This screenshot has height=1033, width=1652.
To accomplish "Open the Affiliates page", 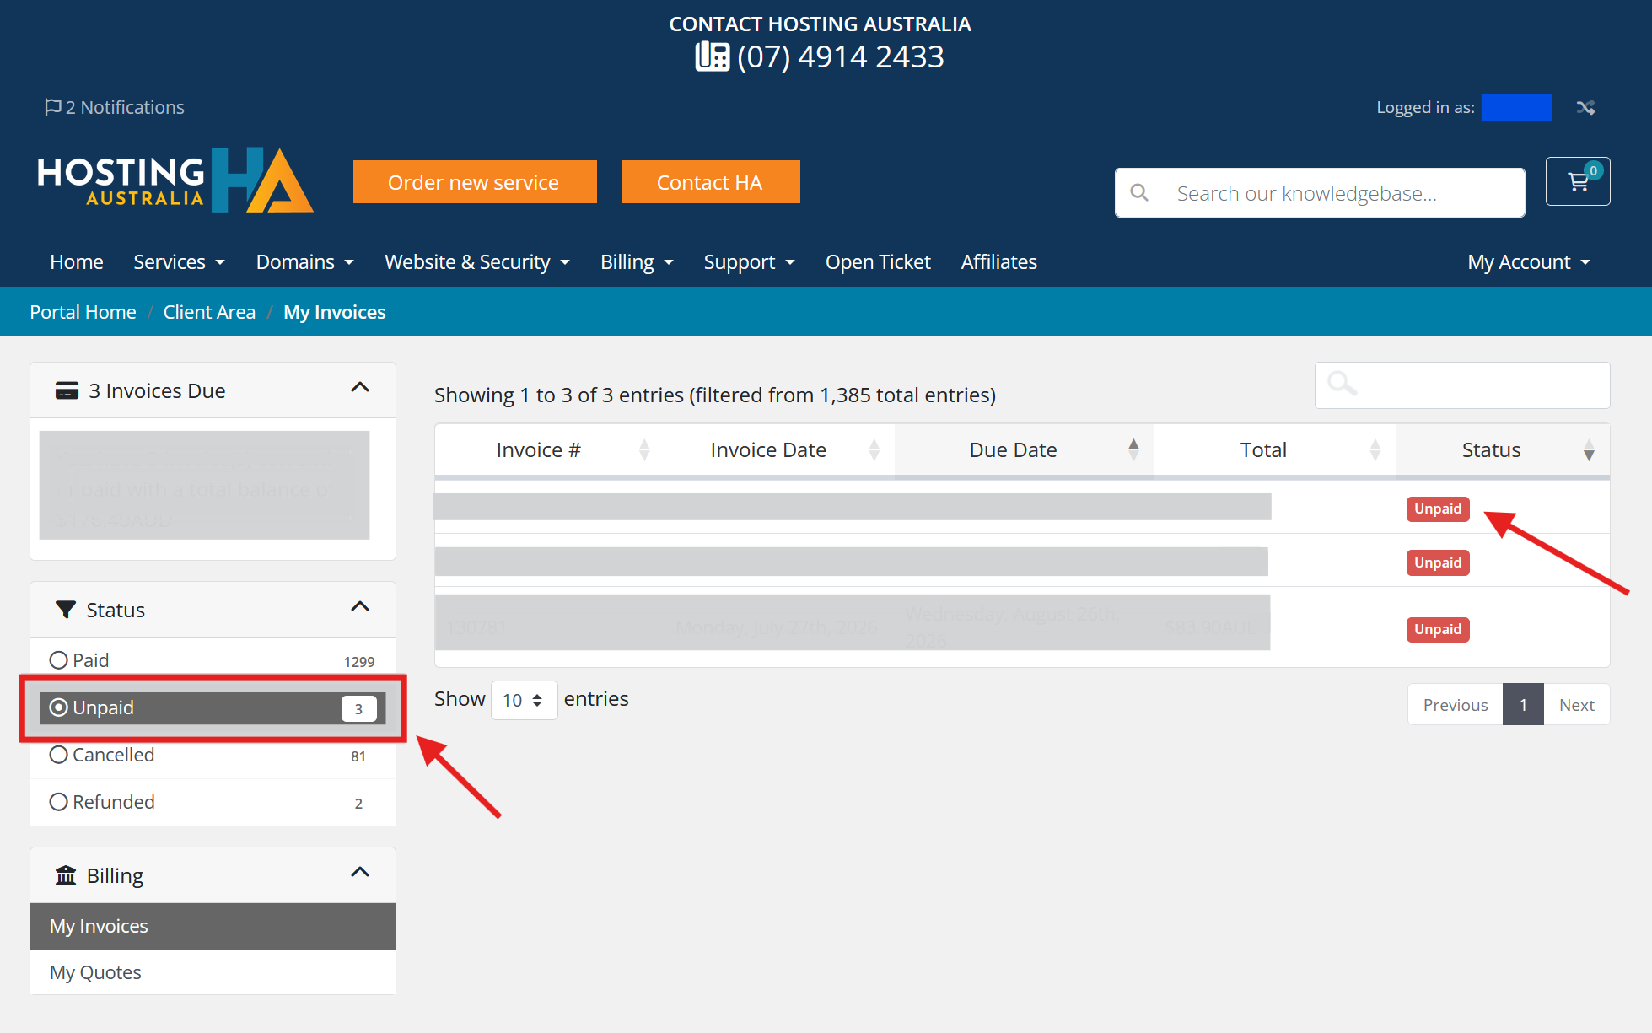I will (999, 262).
